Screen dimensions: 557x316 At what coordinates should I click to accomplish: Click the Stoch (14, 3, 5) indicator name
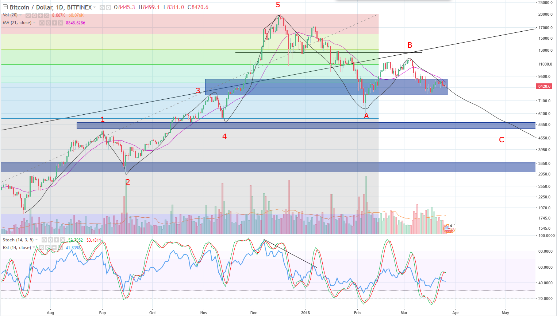(x=18, y=240)
